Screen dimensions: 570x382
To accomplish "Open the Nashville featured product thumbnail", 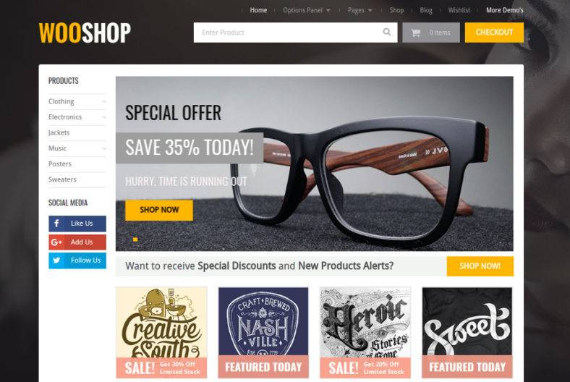I will point(263,332).
